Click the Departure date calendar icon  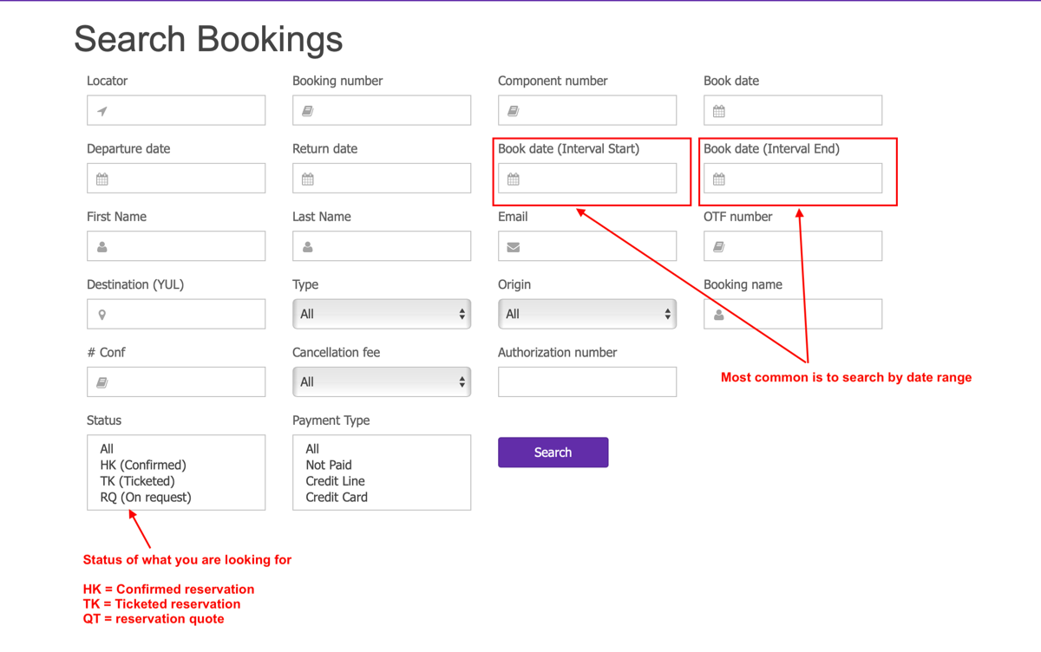click(102, 179)
